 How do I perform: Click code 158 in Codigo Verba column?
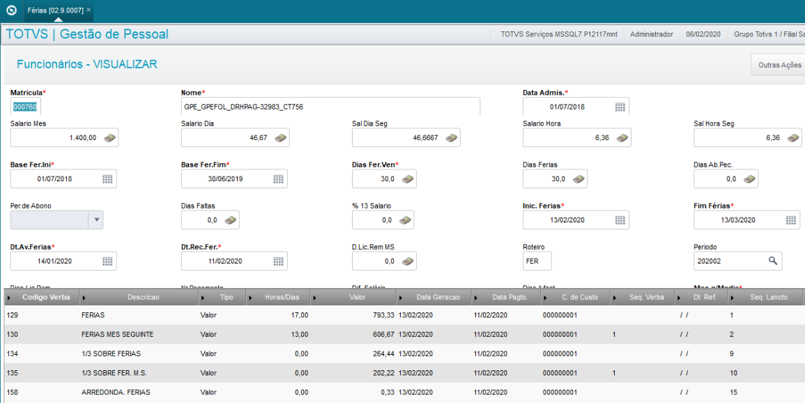click(11, 393)
